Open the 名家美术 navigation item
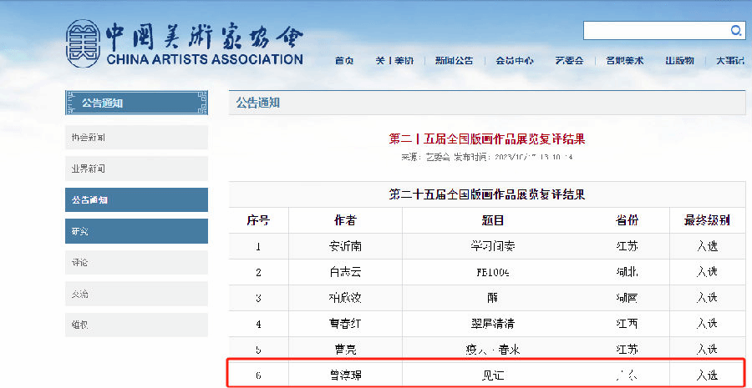 625,61
